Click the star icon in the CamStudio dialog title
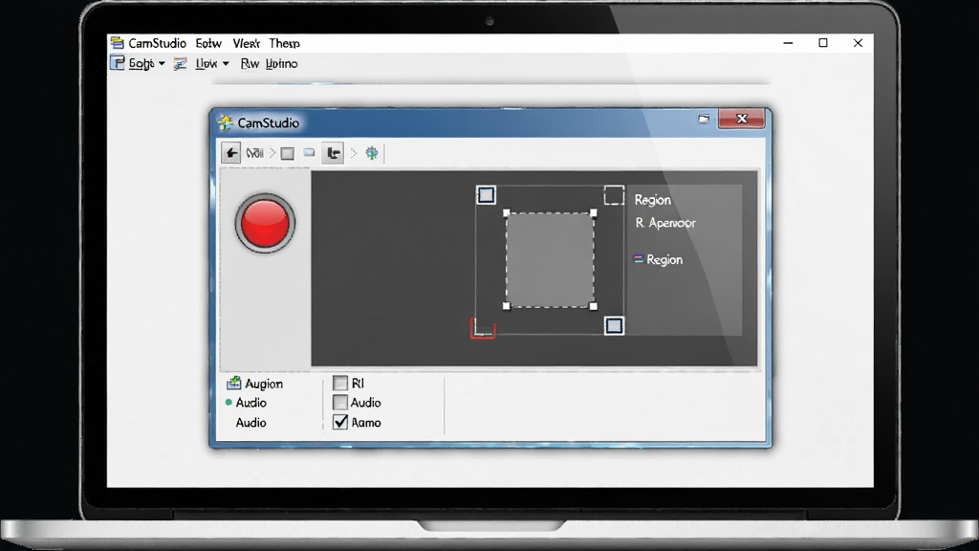The image size is (979, 551). click(225, 122)
